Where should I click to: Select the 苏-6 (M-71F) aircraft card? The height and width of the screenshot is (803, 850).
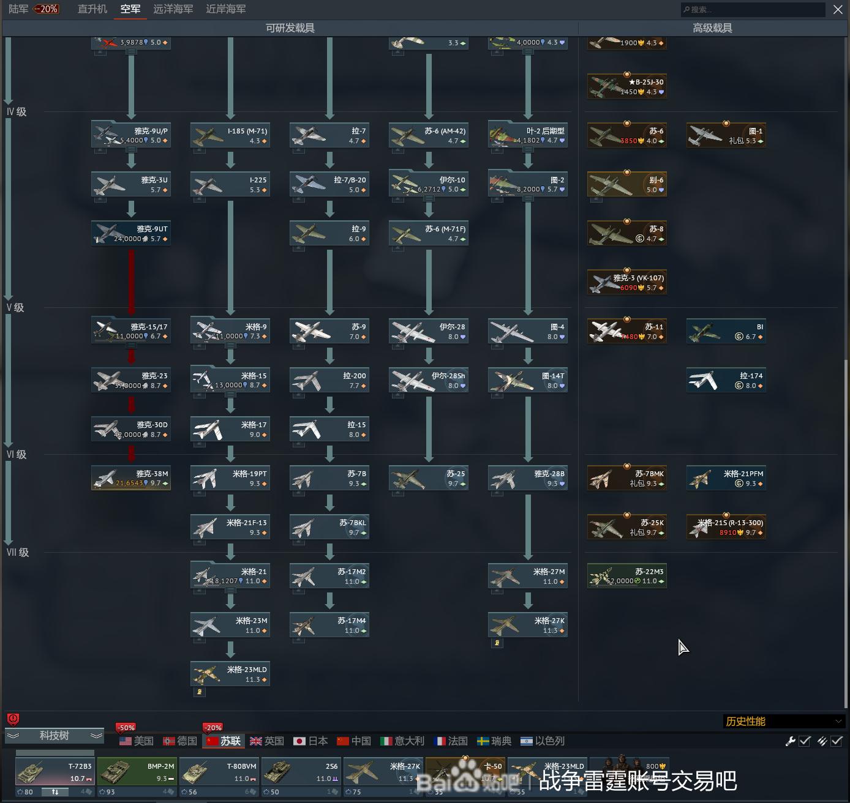coord(429,233)
